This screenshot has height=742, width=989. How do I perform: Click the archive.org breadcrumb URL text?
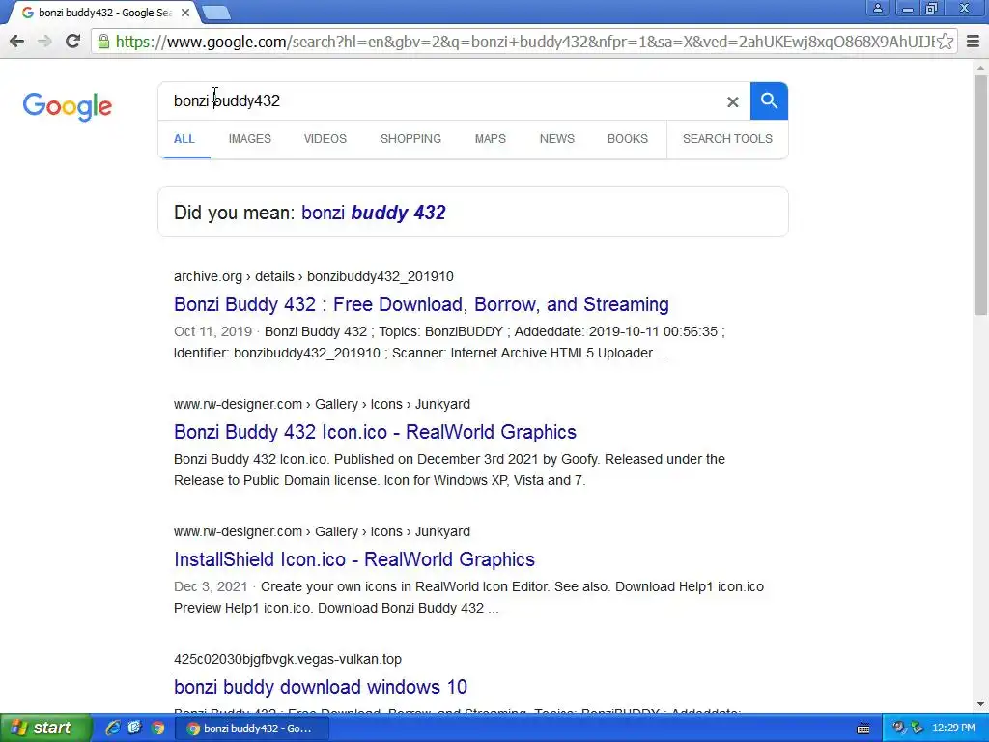tap(314, 276)
